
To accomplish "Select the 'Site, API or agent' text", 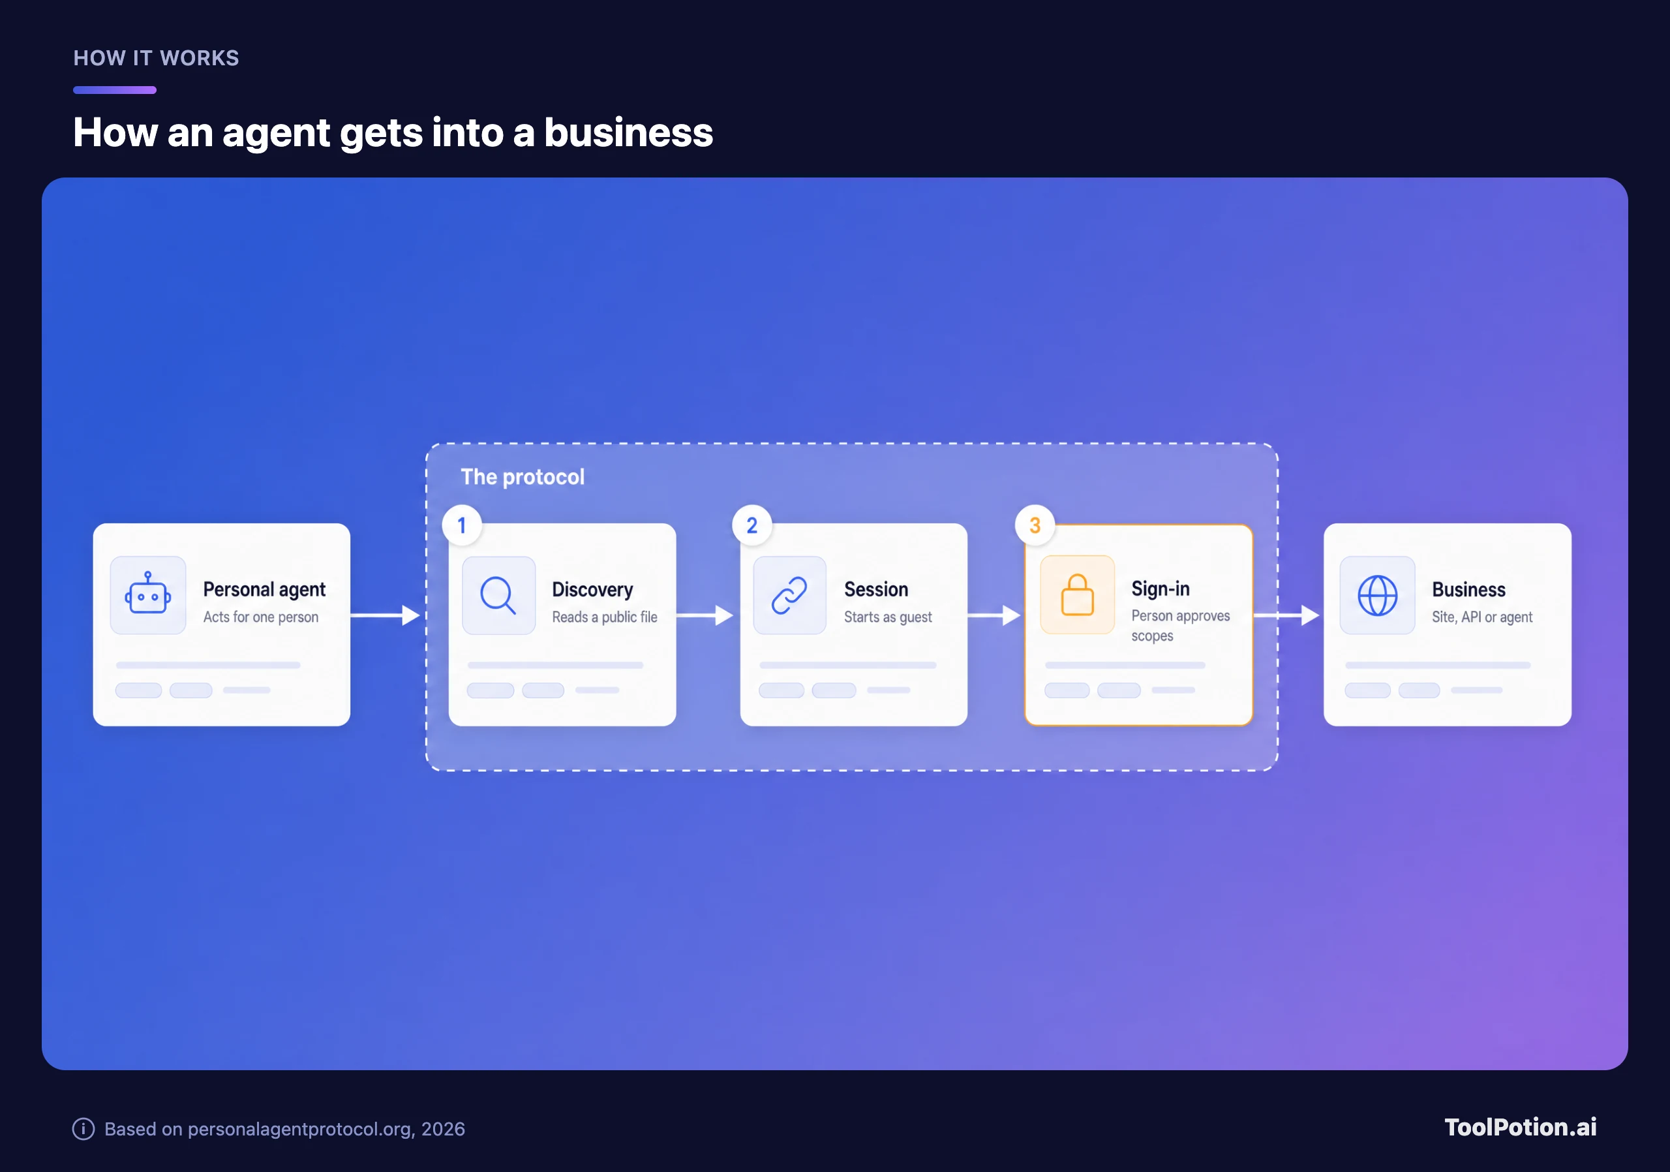I will point(1481,617).
